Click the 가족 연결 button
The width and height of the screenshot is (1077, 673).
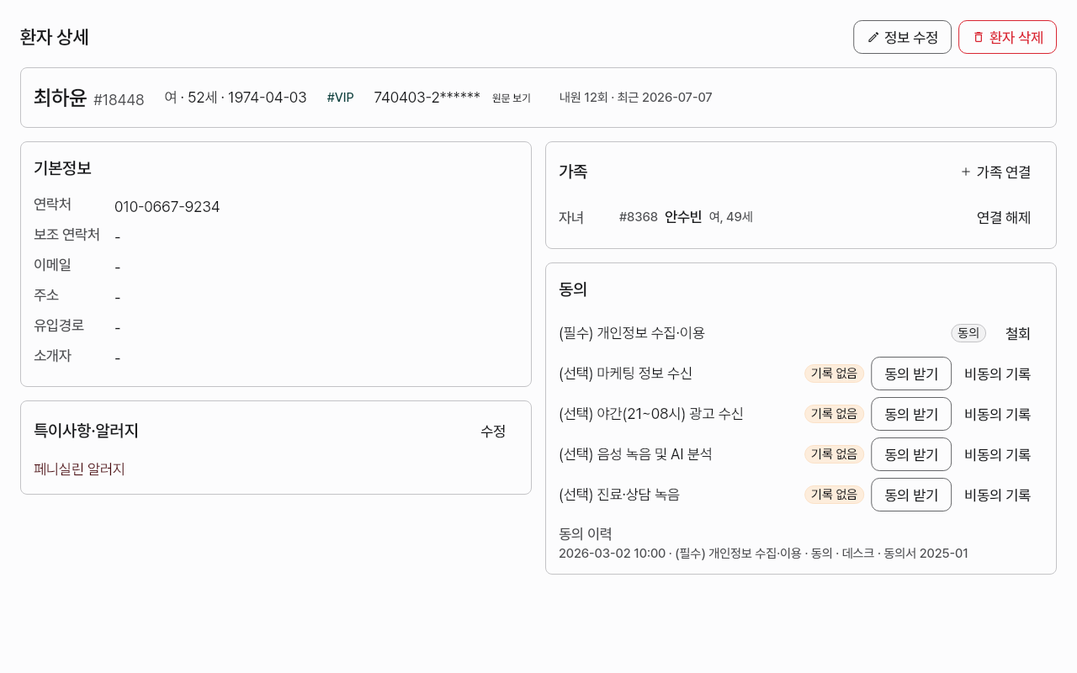[x=995, y=172]
